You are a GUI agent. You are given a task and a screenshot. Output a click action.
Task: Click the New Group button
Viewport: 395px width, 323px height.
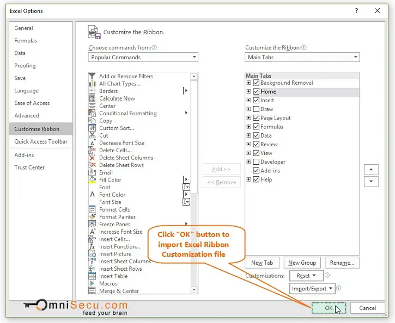click(x=302, y=263)
